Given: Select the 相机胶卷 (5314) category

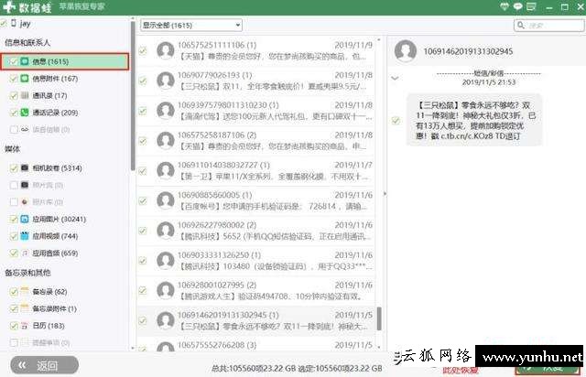Looking at the screenshot, I should coord(57,168).
